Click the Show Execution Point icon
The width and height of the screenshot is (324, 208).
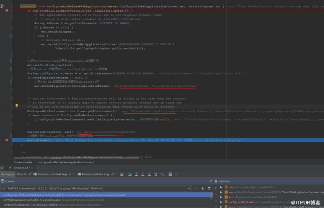point(122,174)
